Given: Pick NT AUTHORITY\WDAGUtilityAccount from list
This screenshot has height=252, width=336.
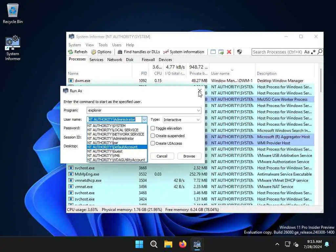Looking at the screenshot, I should 117,160.
